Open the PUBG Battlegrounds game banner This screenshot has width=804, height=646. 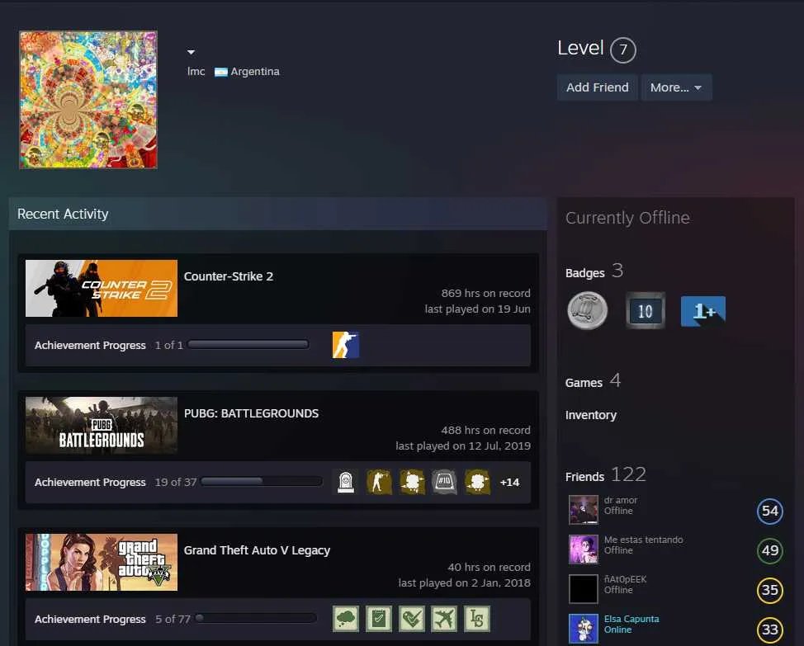(x=102, y=425)
